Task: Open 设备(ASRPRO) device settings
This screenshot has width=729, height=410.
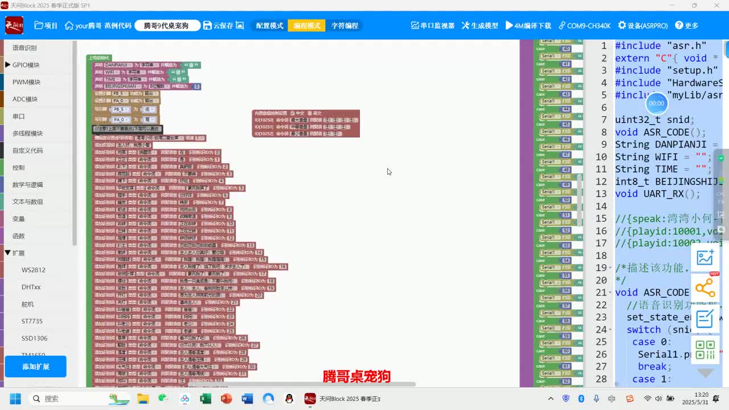Action: pyautogui.click(x=643, y=26)
